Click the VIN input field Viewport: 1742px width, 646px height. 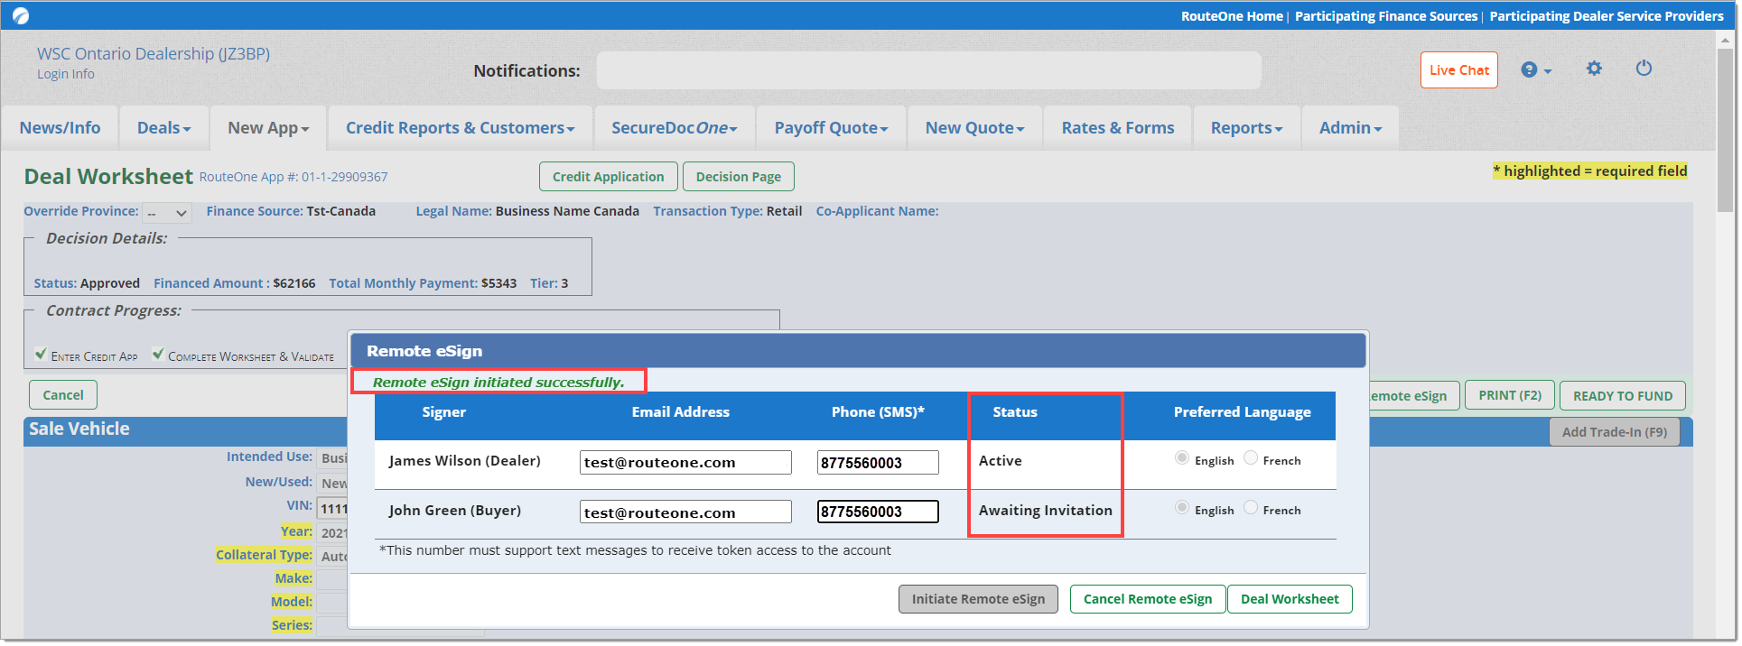tap(332, 508)
